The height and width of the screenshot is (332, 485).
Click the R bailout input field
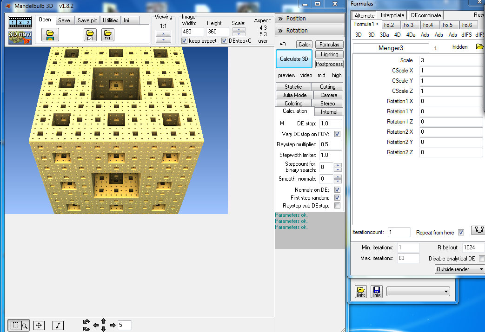pos(473,247)
